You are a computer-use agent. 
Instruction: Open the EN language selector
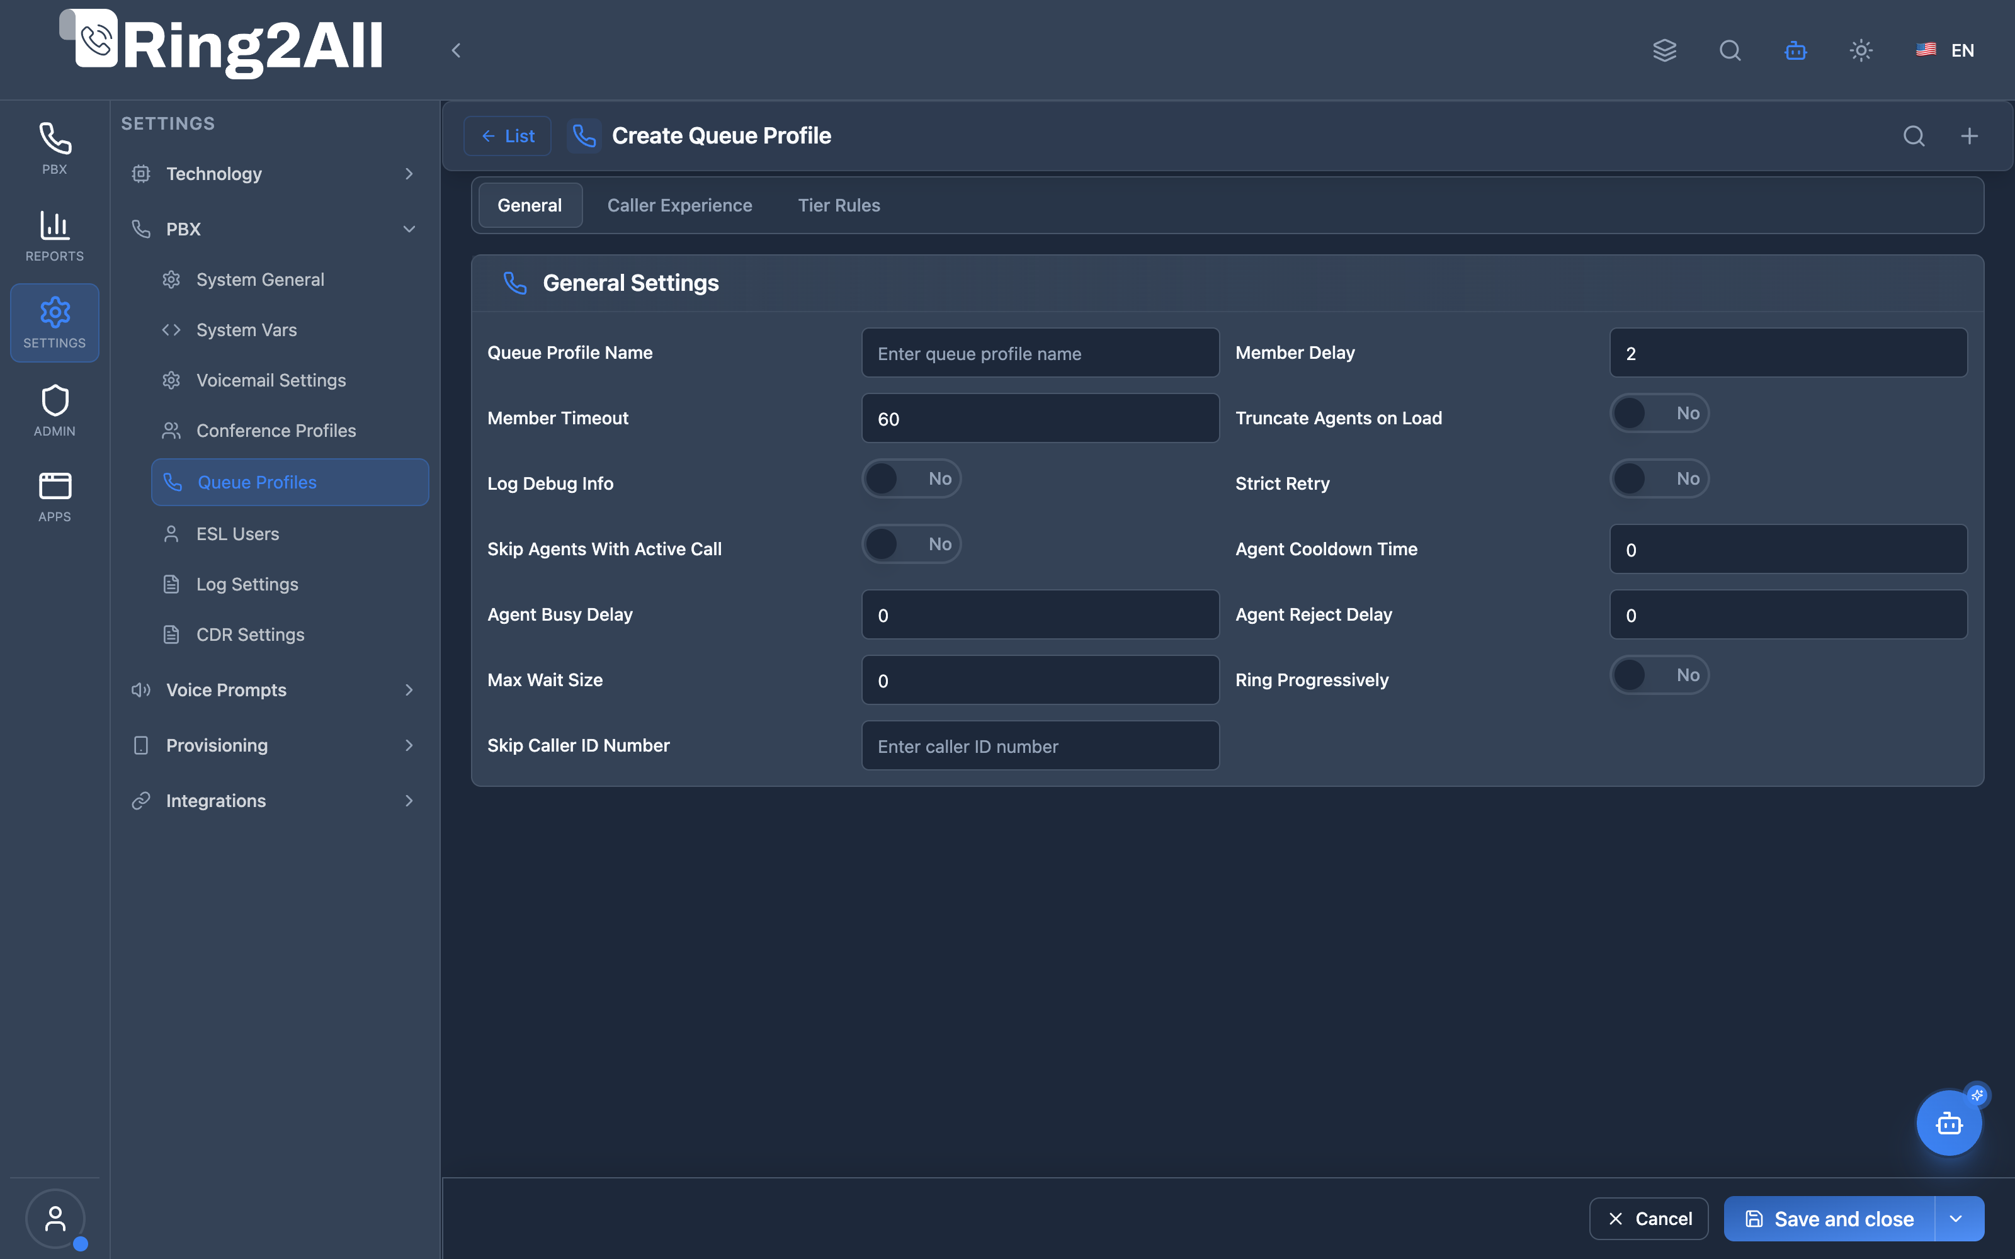(1945, 51)
